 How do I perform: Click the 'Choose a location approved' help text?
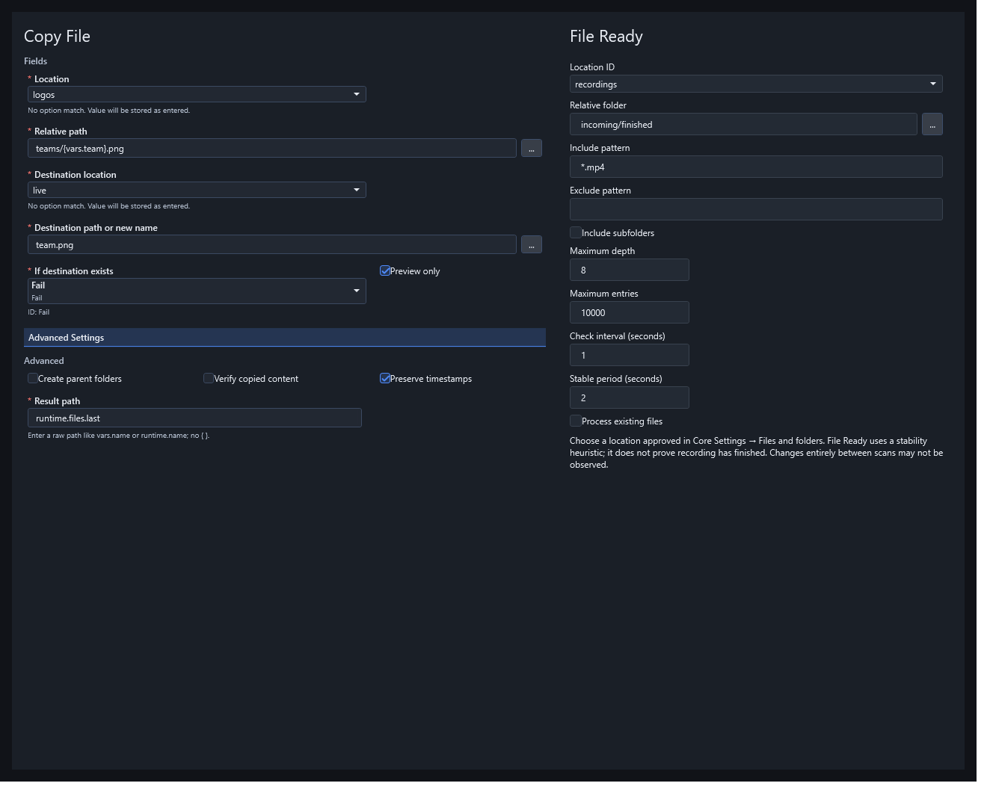[x=756, y=453]
